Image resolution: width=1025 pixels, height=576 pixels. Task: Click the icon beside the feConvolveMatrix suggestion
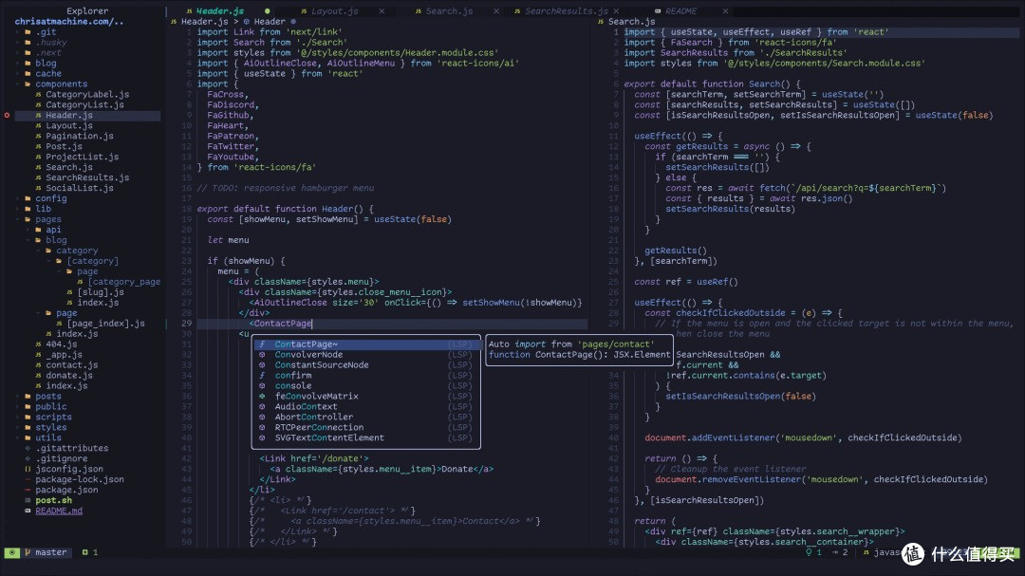pyautogui.click(x=262, y=397)
